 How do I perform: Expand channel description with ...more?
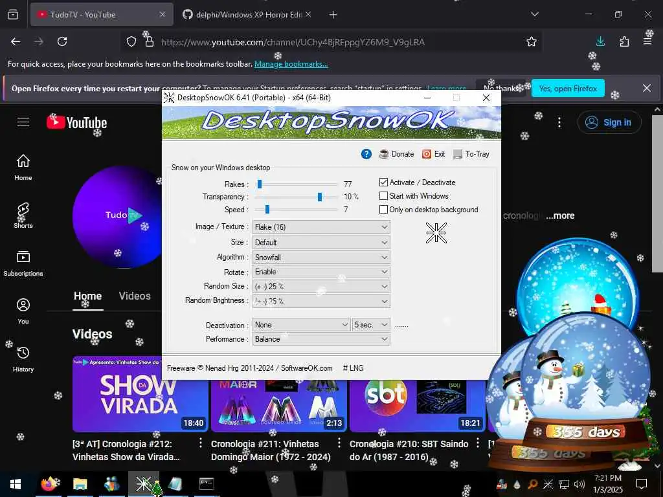tap(560, 215)
